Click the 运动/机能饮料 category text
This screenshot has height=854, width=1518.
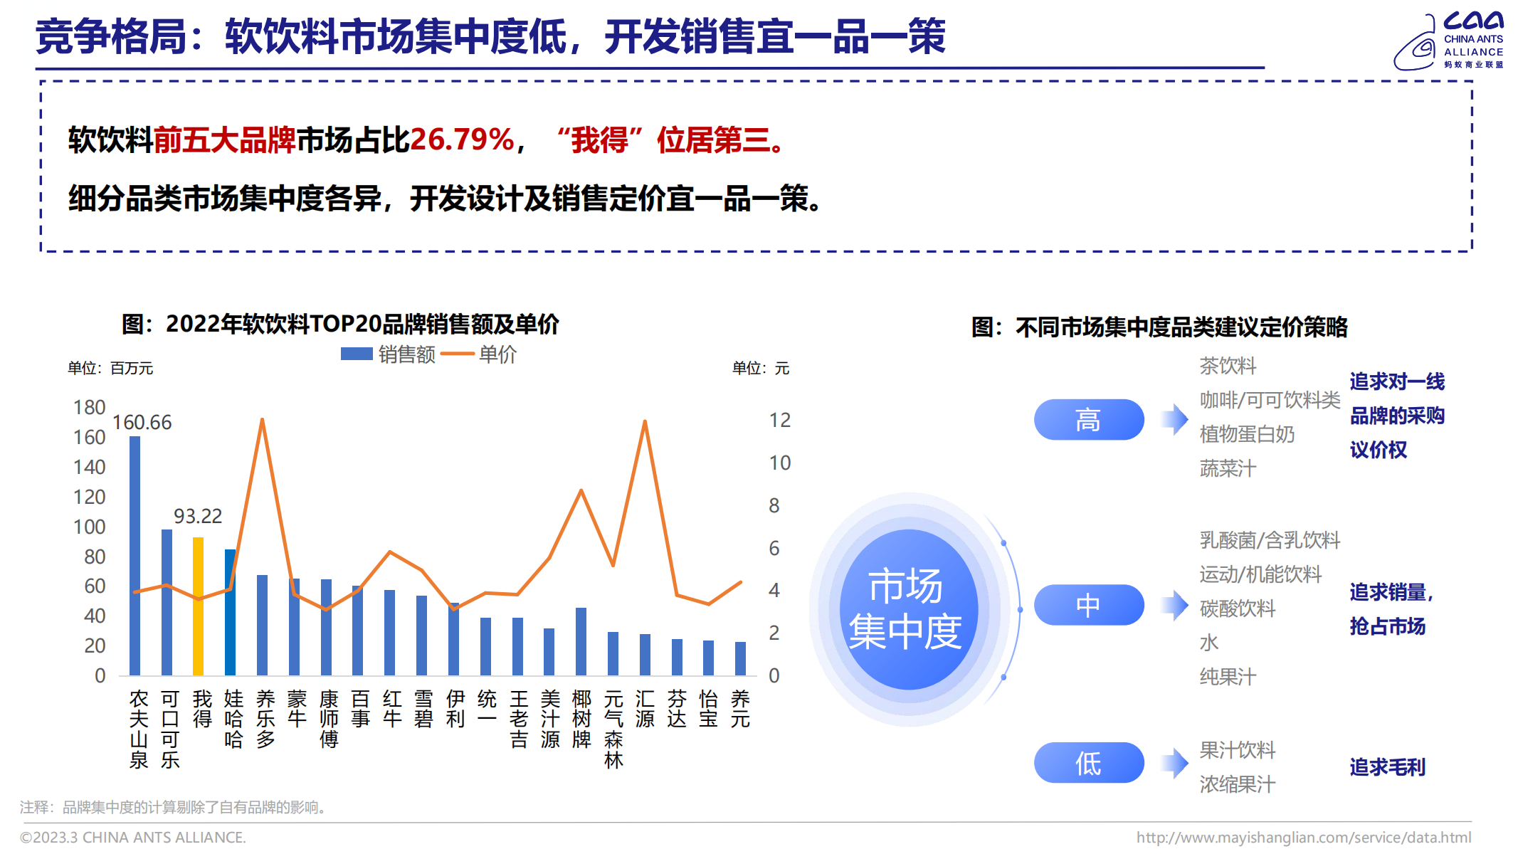coord(1260,574)
